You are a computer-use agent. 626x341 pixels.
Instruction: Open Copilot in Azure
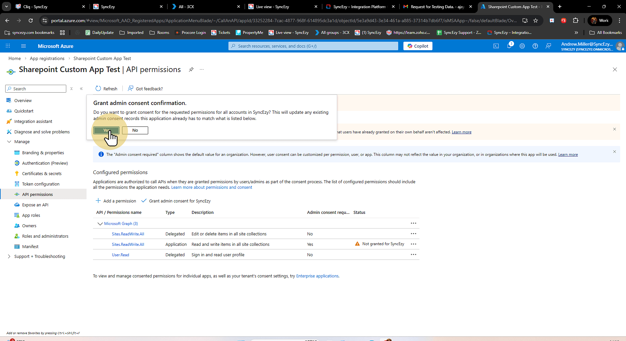[418, 46]
